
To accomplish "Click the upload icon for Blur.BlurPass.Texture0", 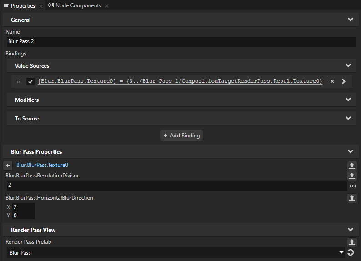I will point(352,166).
